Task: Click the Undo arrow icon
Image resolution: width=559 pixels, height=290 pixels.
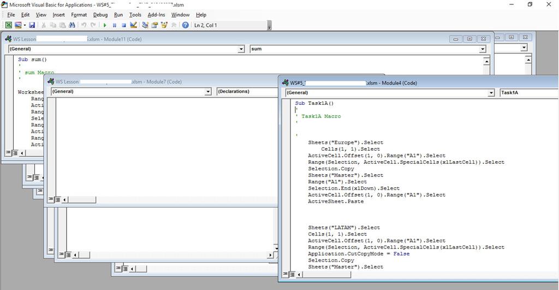Action: tap(84, 25)
